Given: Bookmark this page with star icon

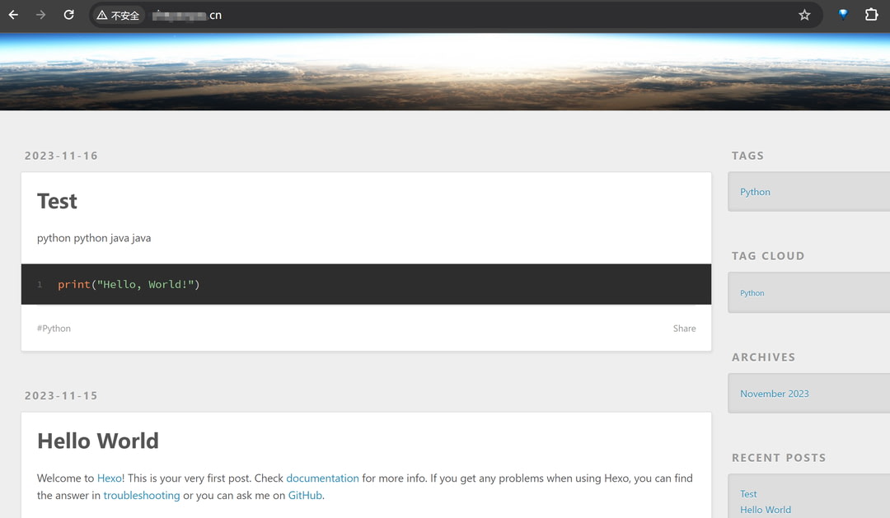Looking at the screenshot, I should pos(804,15).
